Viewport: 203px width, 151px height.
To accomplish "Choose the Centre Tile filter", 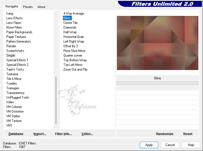I will (71, 23).
